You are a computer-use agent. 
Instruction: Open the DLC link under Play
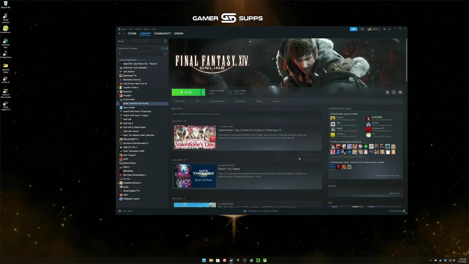(x=197, y=101)
